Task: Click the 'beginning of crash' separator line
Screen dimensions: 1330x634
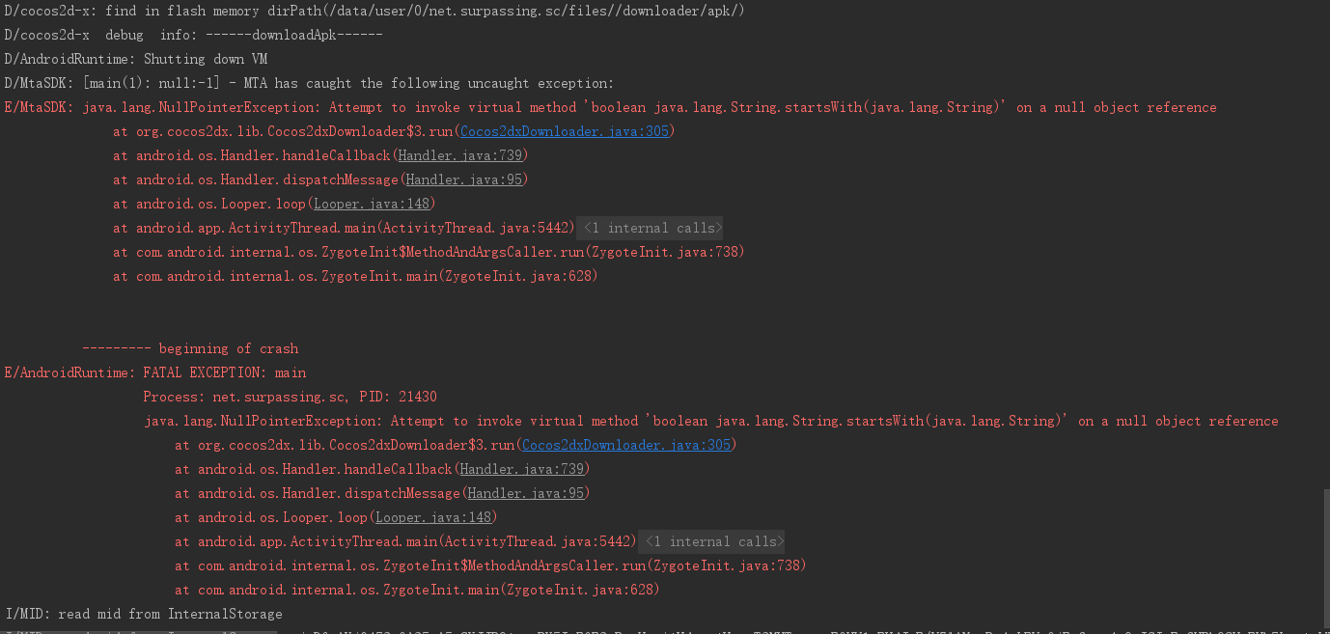Action: 190,348
